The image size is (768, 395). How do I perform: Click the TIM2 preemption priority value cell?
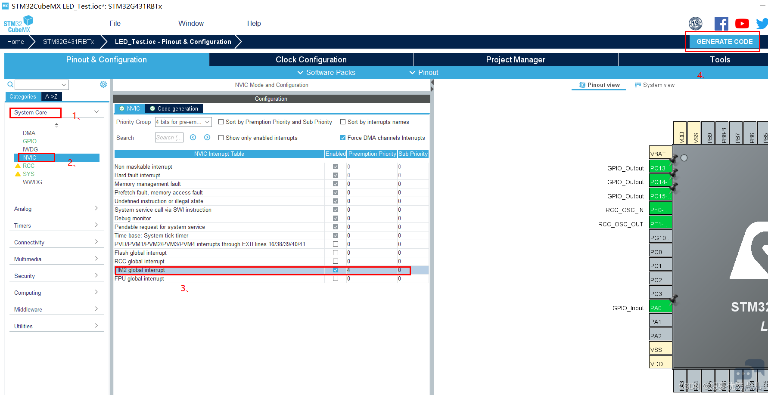pos(372,270)
